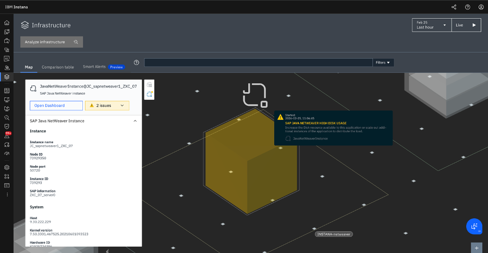This screenshot has width=488, height=253.
Task: Click the JavaNetWeaverInstance link in the alert tooltip
Action: tap(310, 138)
